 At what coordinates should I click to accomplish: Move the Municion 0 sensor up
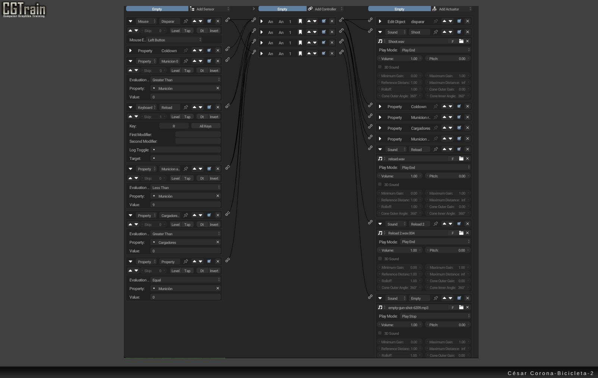tap(194, 61)
